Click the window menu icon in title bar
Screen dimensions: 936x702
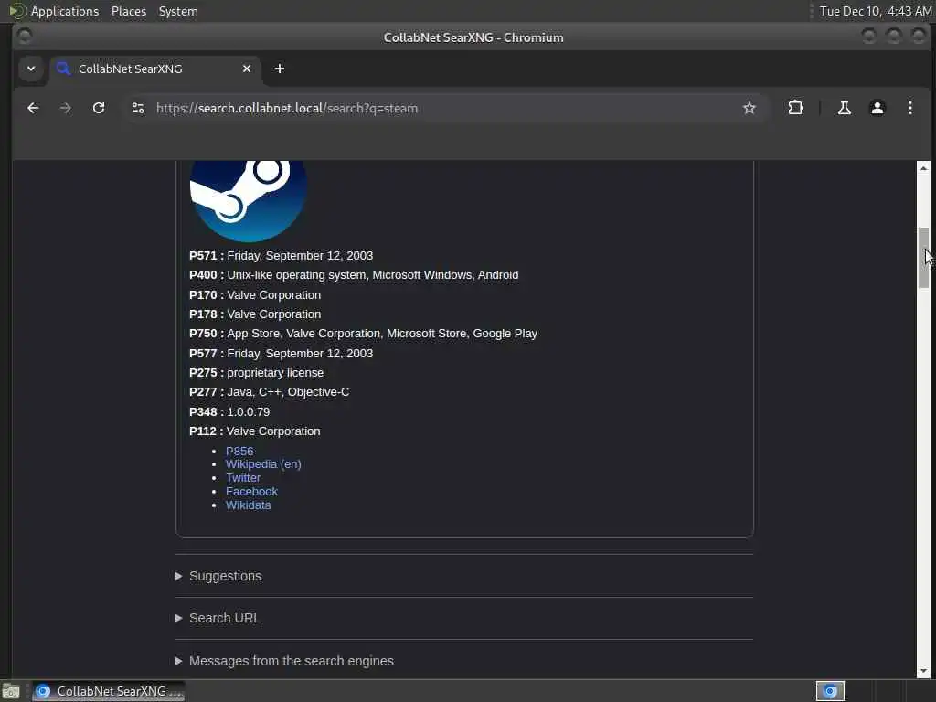point(25,37)
